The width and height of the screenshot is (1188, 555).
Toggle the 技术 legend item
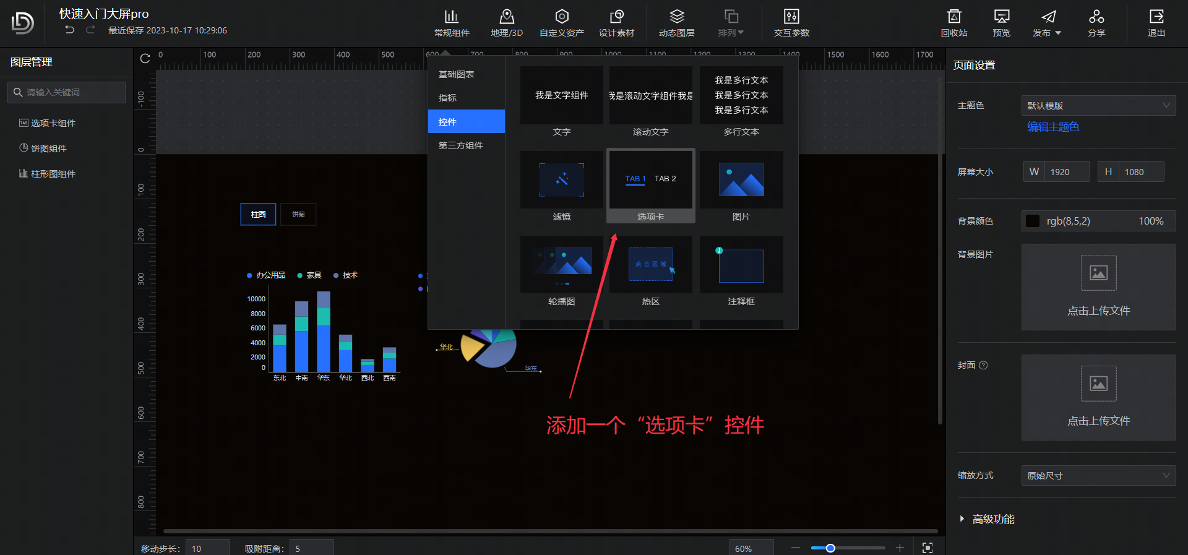click(345, 275)
